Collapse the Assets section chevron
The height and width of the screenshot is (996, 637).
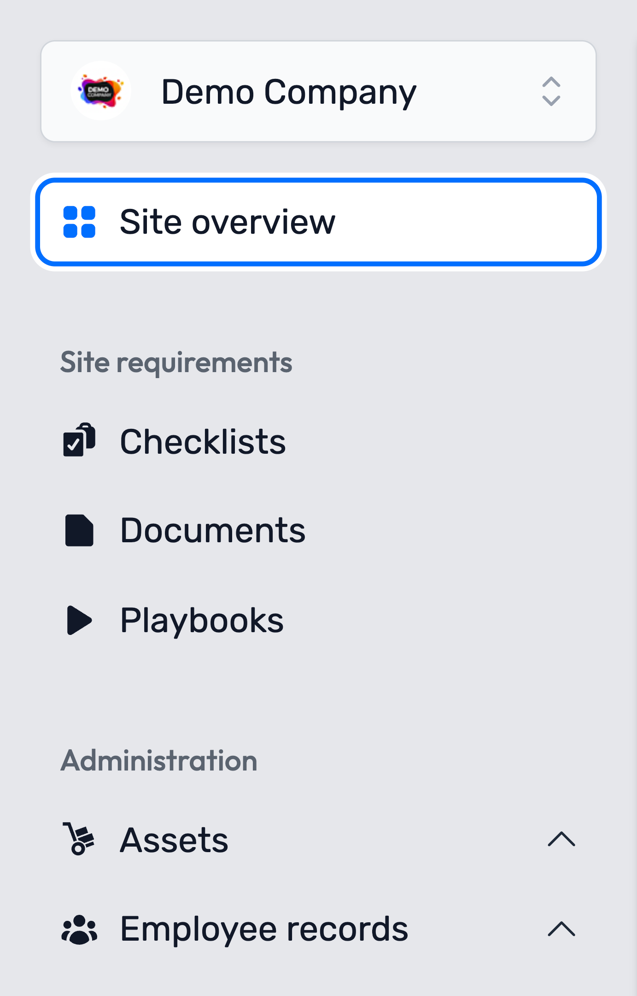click(561, 839)
